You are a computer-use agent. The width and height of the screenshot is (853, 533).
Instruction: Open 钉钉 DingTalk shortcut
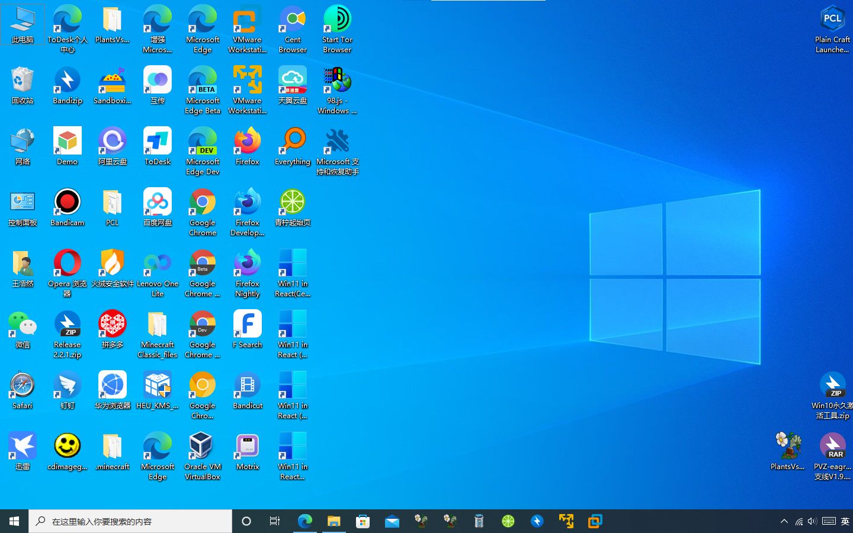68,391
